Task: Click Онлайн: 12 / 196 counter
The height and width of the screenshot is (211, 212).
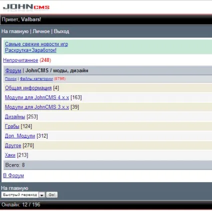Action: click(21, 205)
